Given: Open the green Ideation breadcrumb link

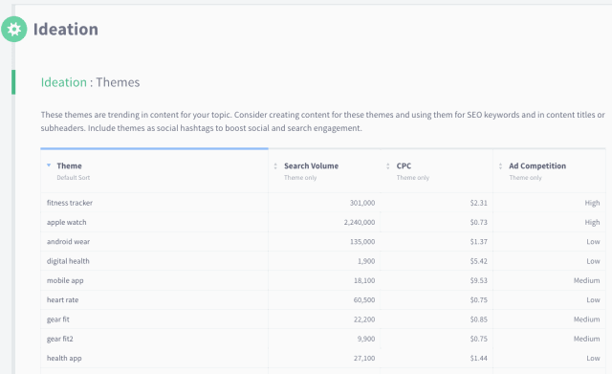Looking at the screenshot, I should click(x=64, y=82).
